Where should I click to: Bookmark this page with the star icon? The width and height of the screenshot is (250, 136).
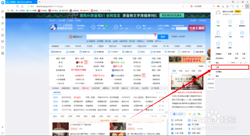click(28, 6)
